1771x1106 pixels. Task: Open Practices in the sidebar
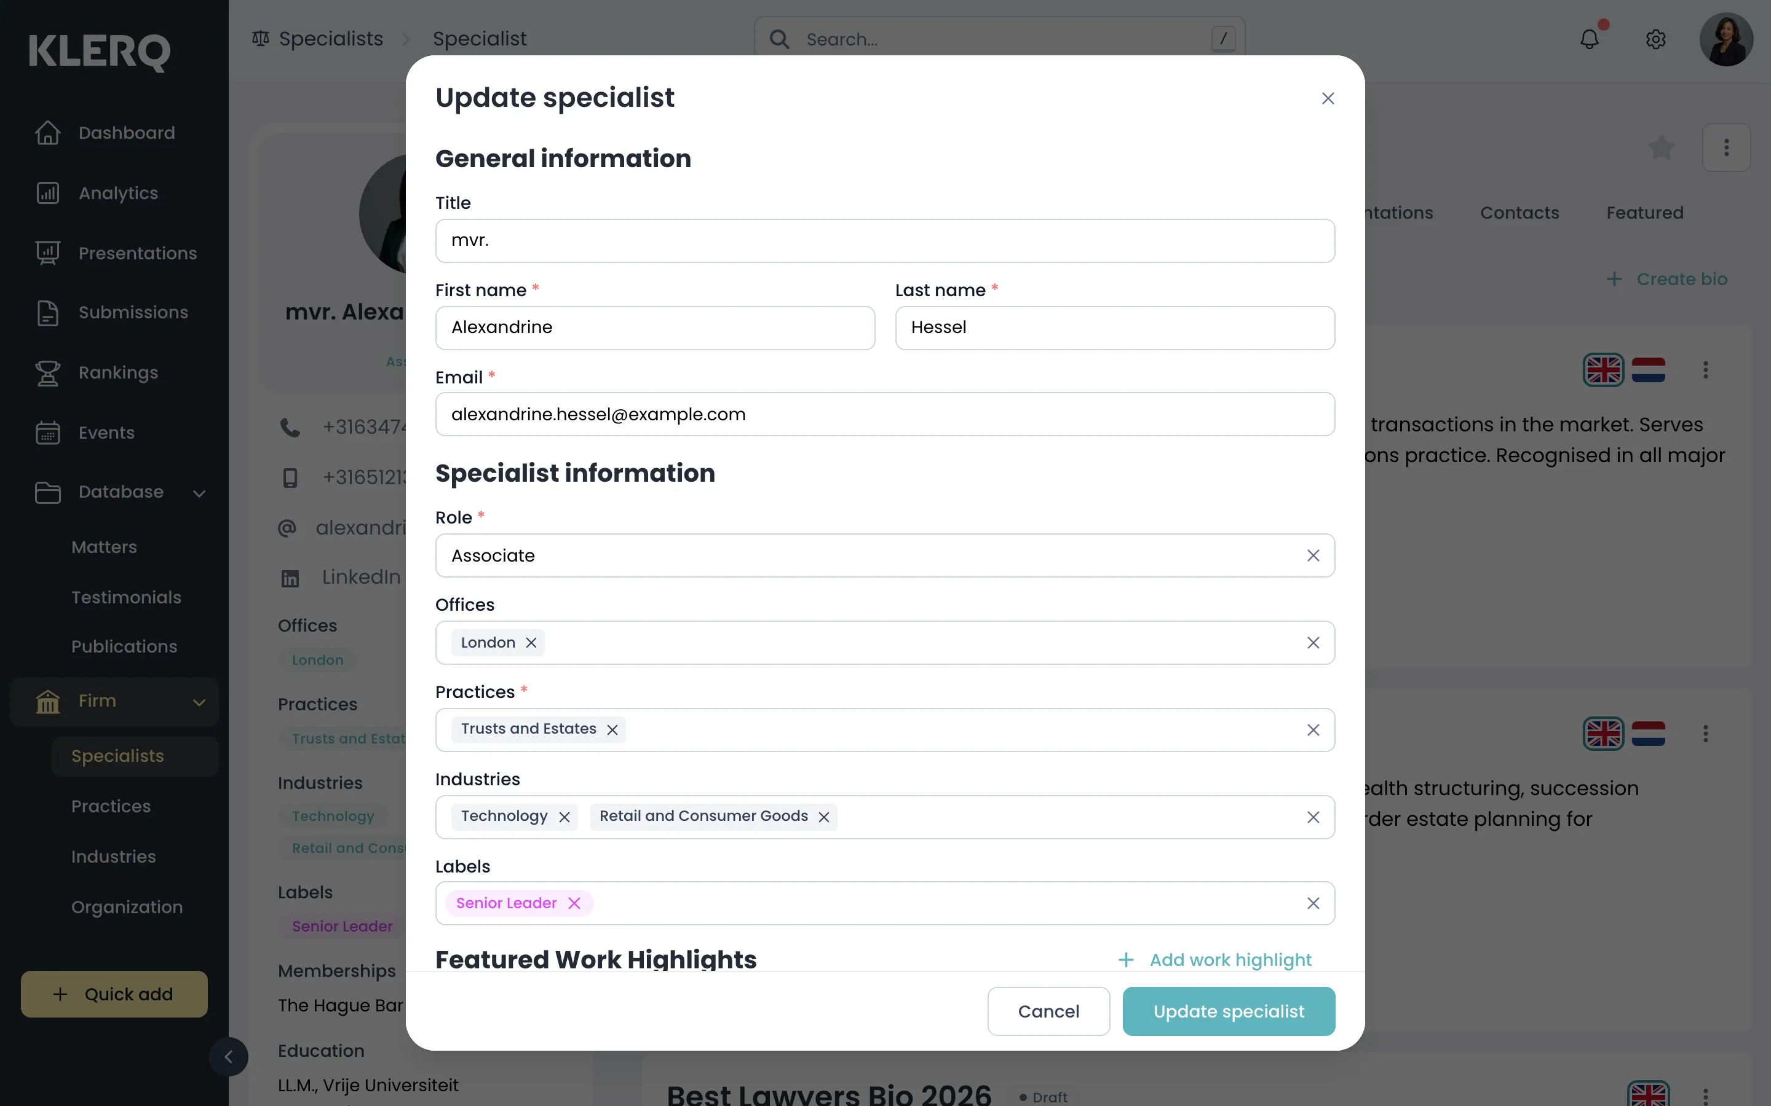111,806
